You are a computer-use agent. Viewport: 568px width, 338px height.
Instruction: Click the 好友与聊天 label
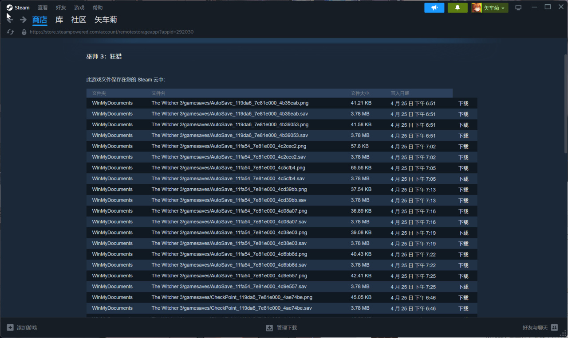tap(535, 328)
